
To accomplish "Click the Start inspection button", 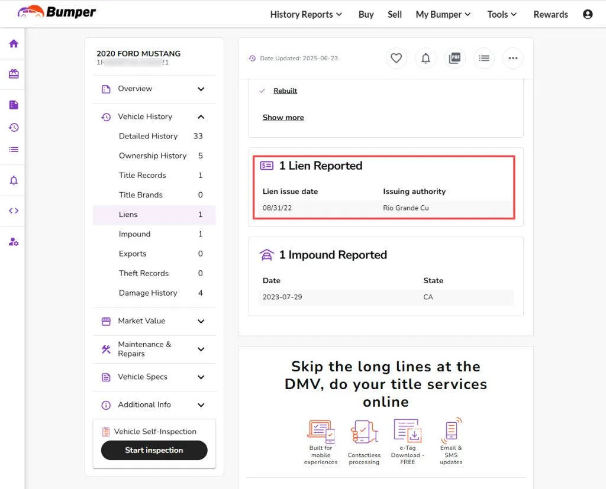I will [x=154, y=450].
